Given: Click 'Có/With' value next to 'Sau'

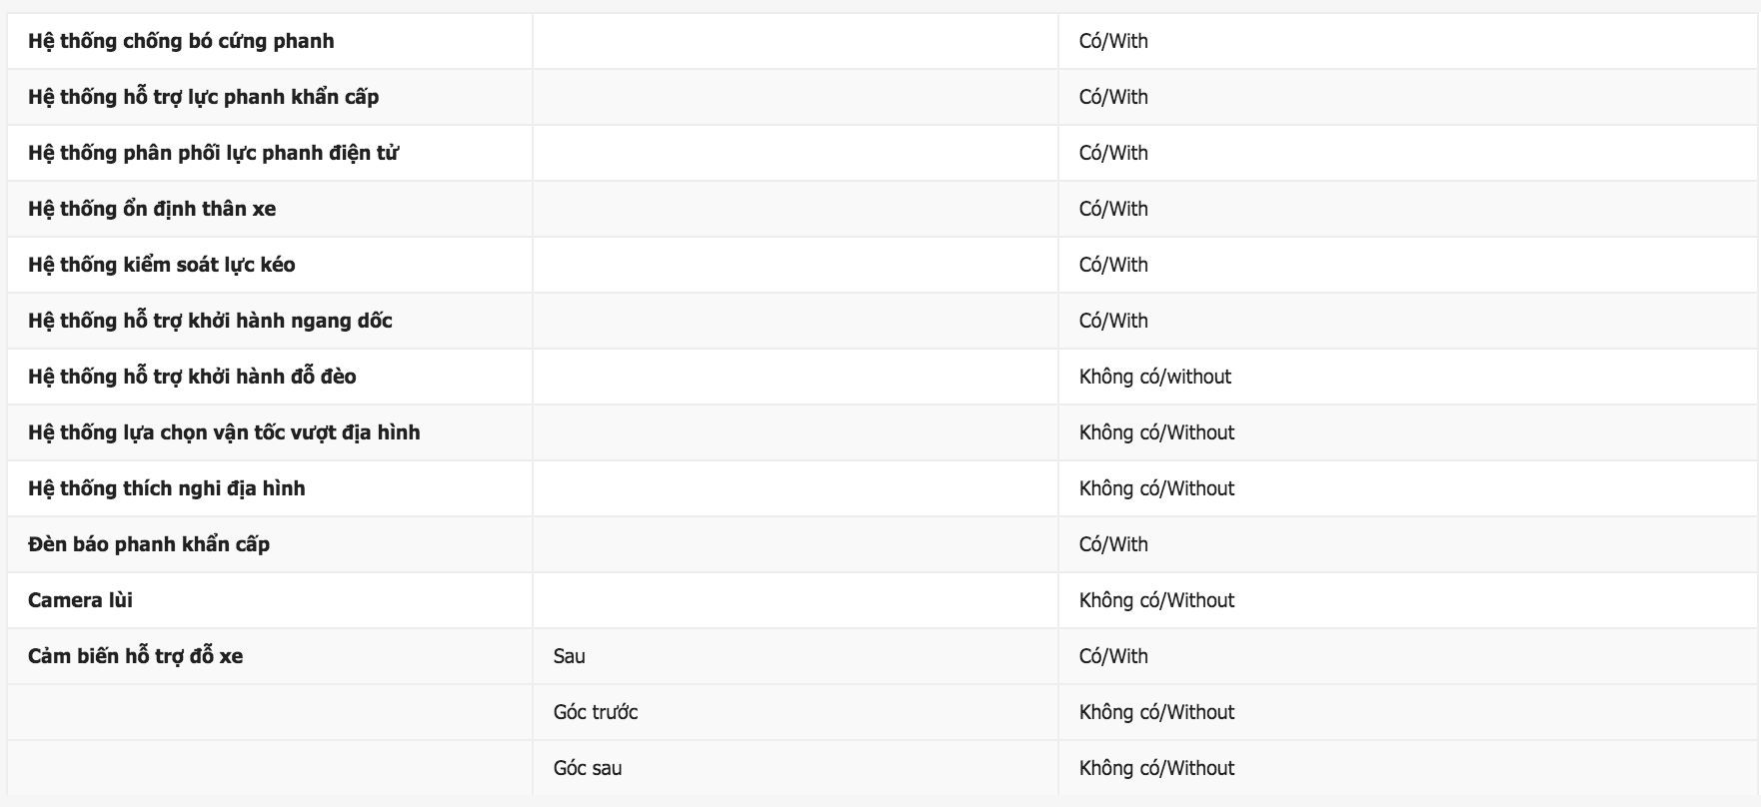Looking at the screenshot, I should [1113, 656].
